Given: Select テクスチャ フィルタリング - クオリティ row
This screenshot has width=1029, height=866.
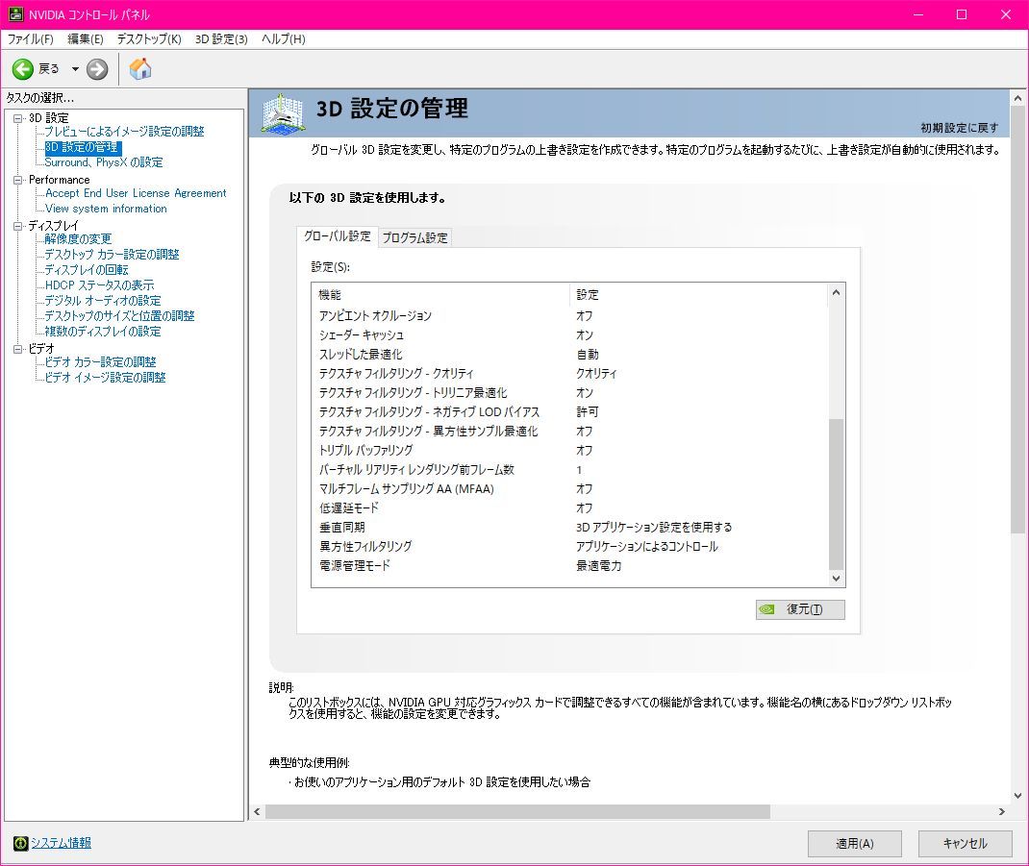Looking at the screenshot, I should (x=569, y=373).
